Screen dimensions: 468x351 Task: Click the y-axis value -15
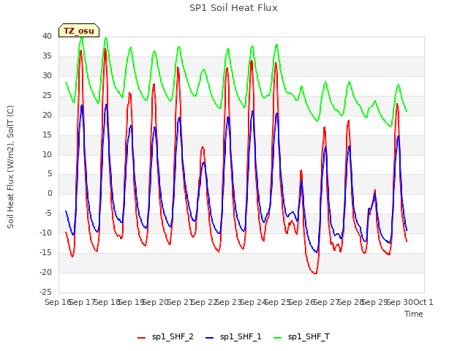[45, 252]
